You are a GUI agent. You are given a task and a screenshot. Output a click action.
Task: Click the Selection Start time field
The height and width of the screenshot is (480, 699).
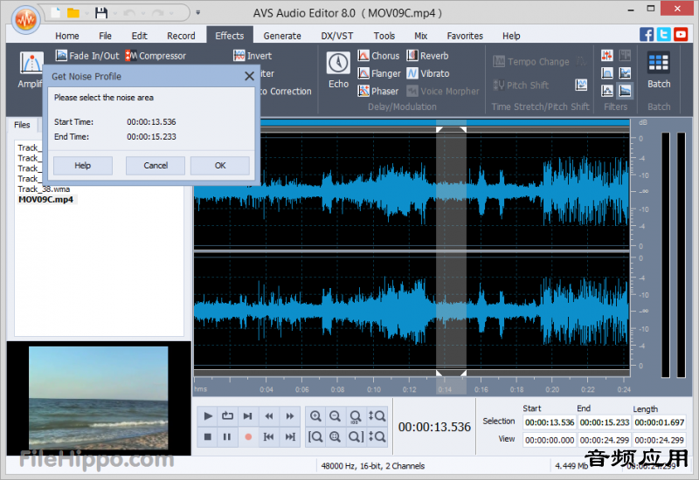[550, 422]
